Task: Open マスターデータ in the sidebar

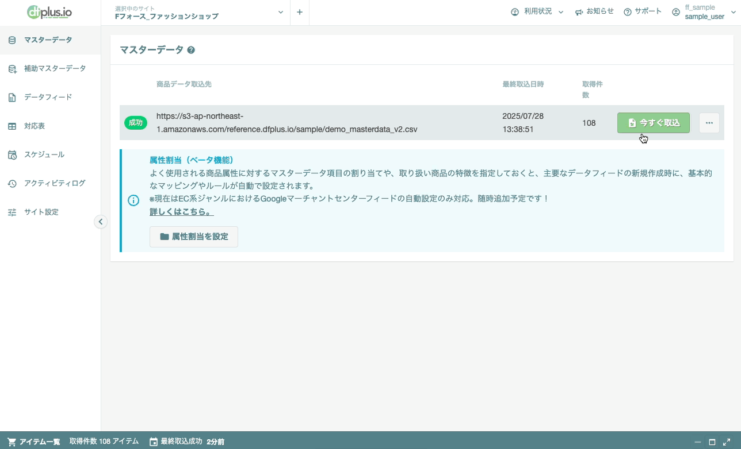Action: tap(50, 40)
